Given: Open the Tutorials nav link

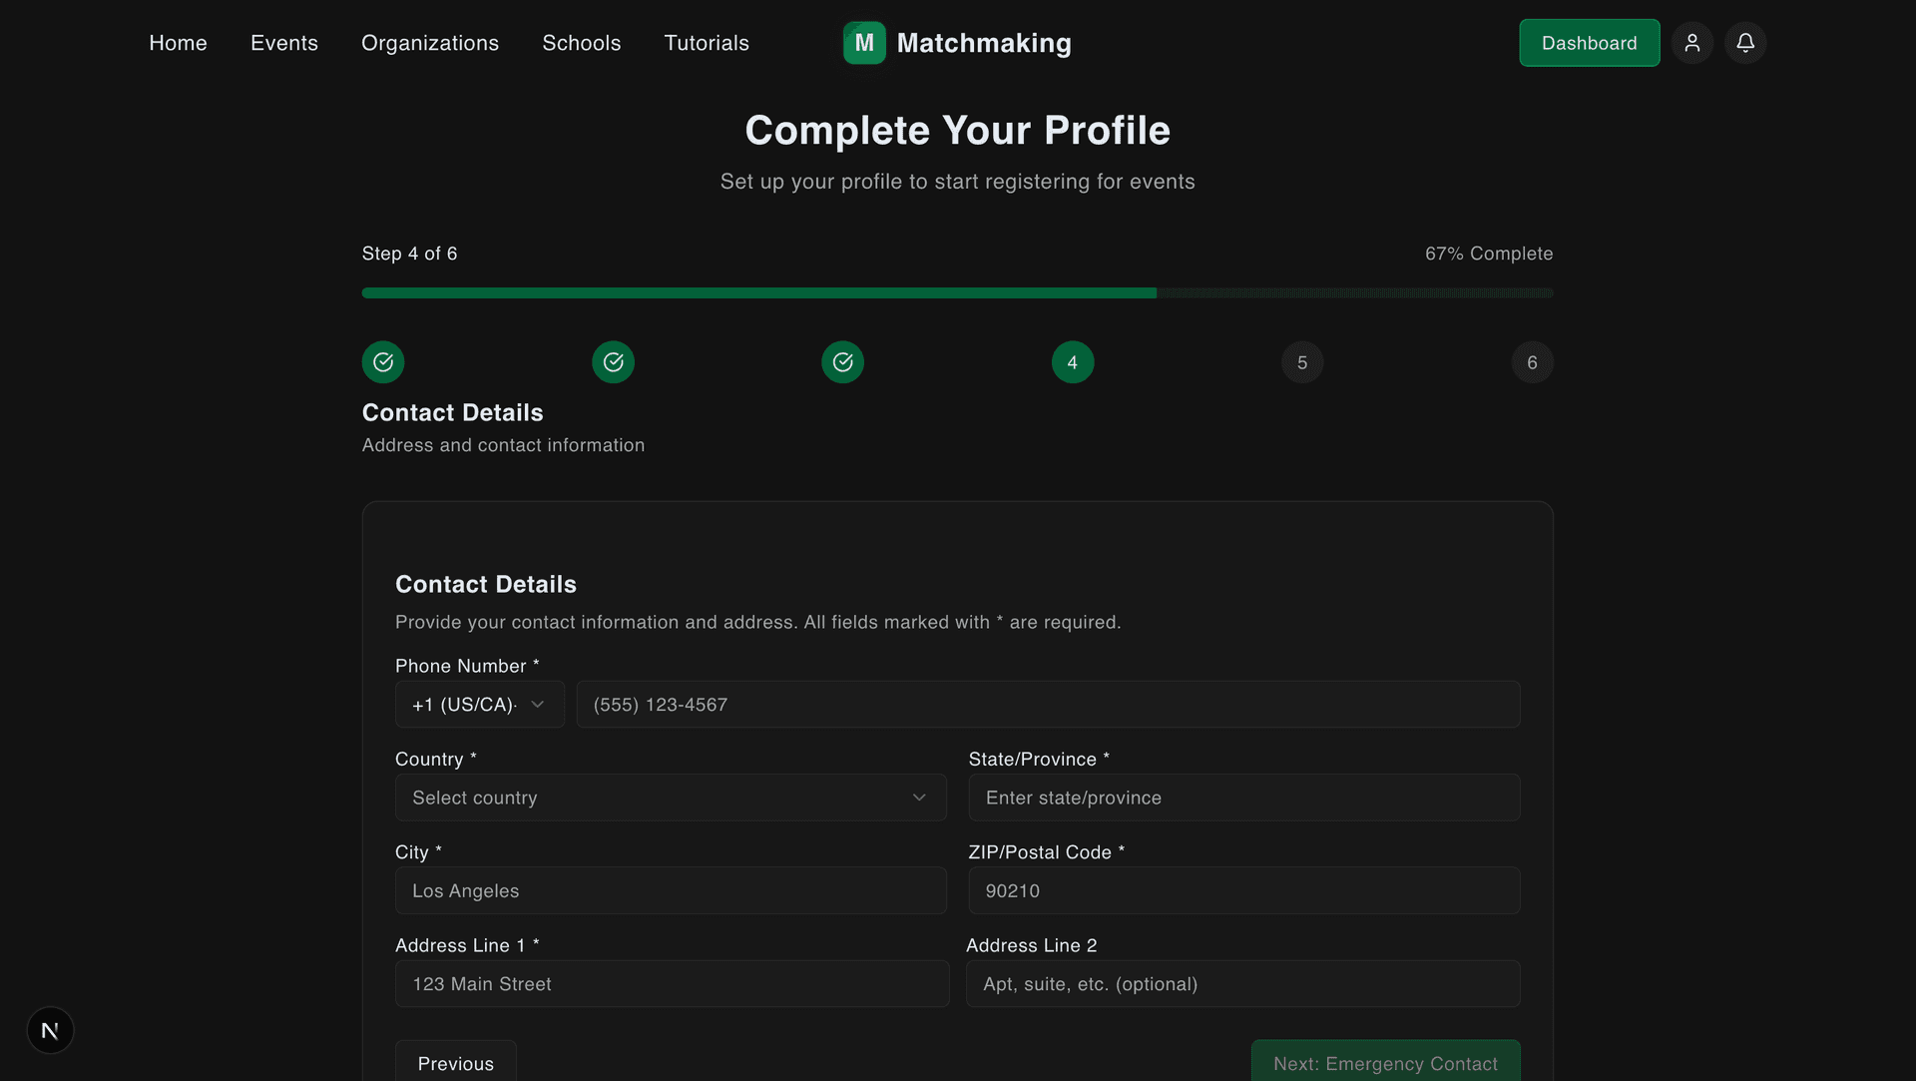Looking at the screenshot, I should click(707, 43).
